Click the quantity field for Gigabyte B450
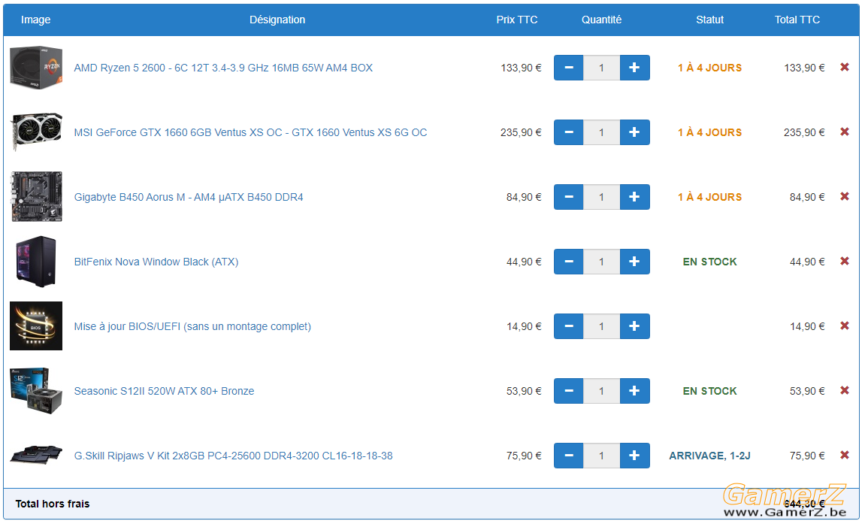Screen dimensions: 862x524 click(601, 197)
